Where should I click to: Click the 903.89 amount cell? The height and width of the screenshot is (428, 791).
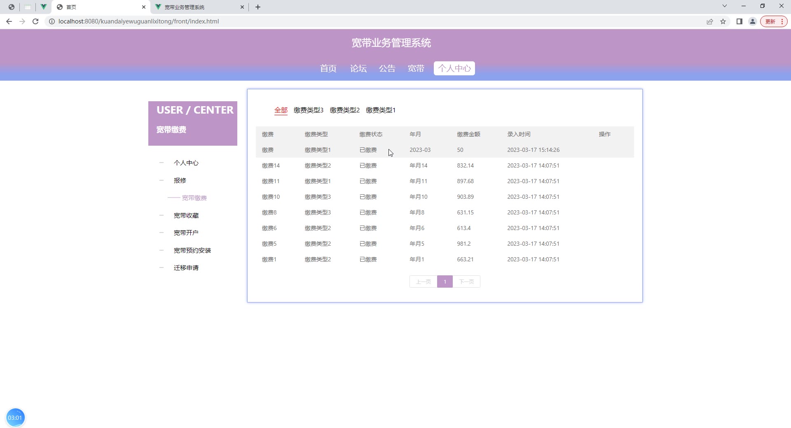[465, 197]
